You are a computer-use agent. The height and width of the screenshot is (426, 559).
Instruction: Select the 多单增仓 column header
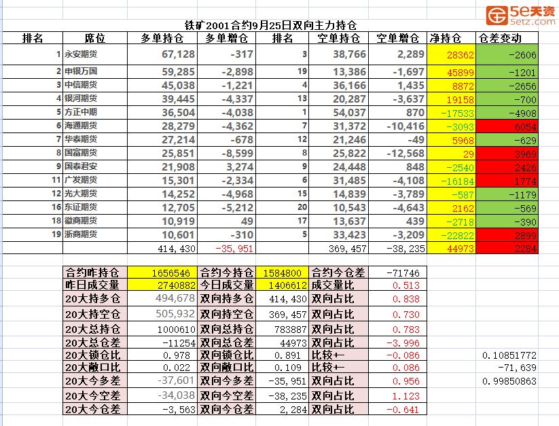226,38
